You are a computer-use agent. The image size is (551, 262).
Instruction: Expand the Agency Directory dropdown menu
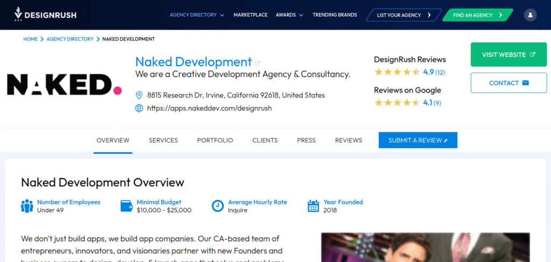(197, 15)
